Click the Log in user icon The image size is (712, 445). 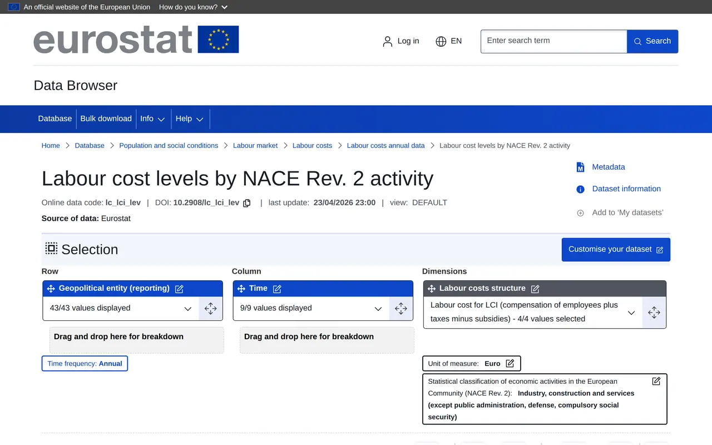(x=388, y=41)
